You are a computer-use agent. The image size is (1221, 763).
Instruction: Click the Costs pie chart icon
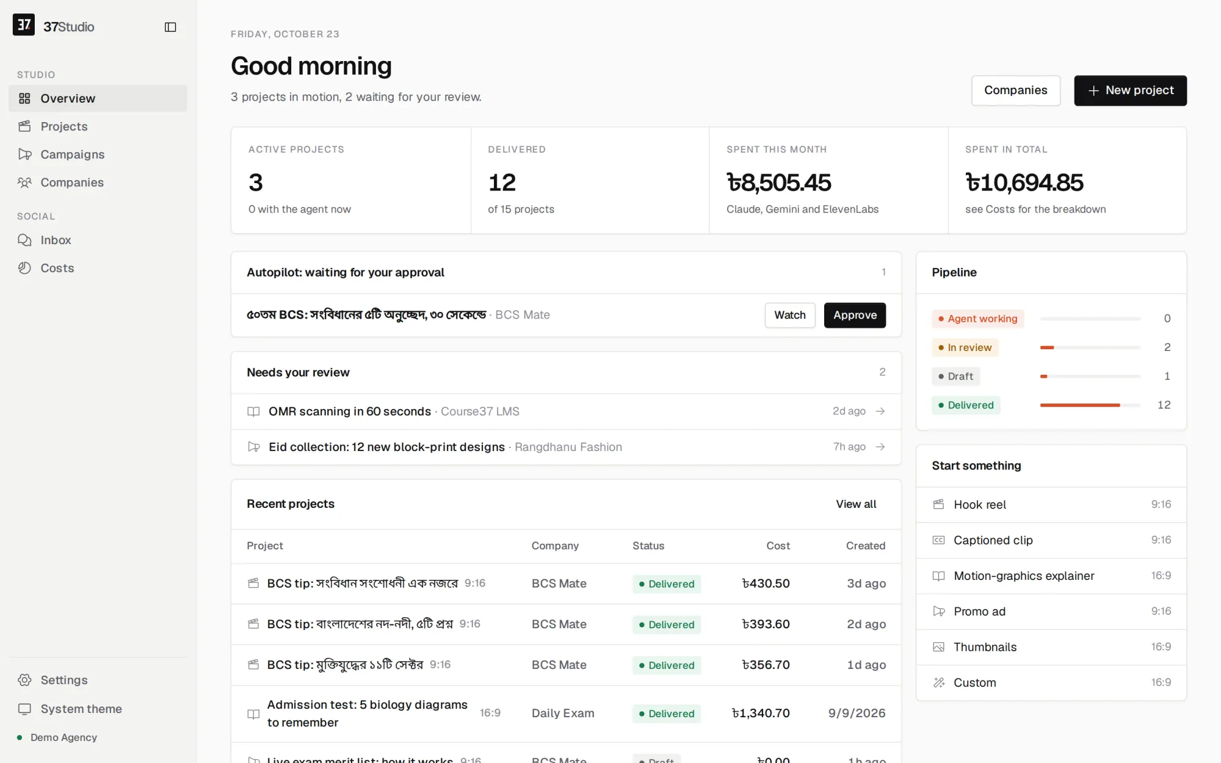click(24, 268)
